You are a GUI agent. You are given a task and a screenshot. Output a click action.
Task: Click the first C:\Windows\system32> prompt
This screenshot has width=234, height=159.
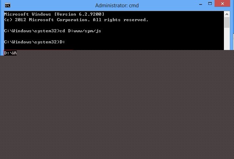(32, 31)
